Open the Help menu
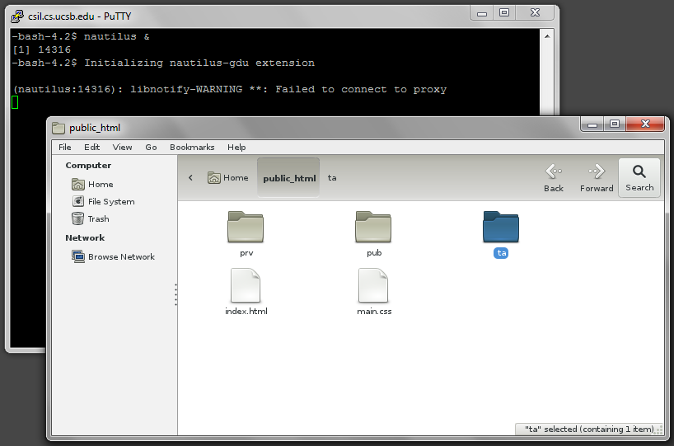Image resolution: width=674 pixels, height=446 pixels. point(236,147)
